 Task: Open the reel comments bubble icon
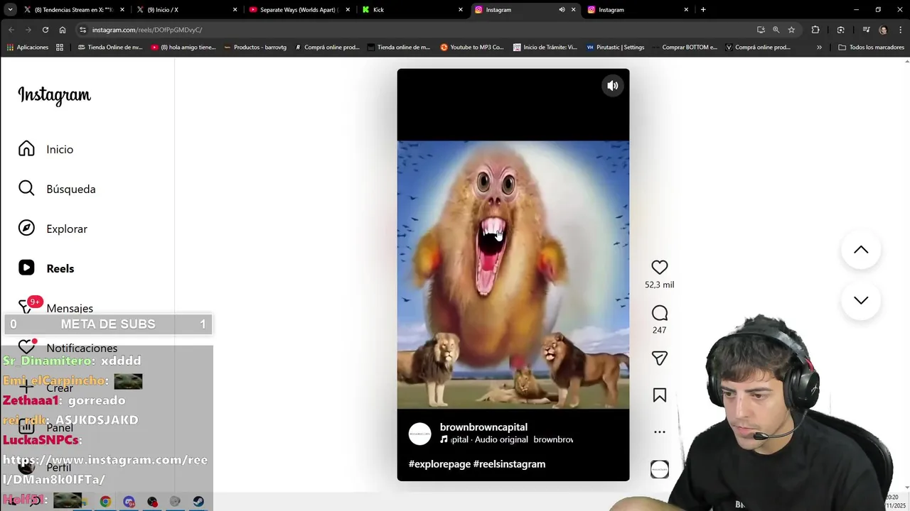coord(660,313)
